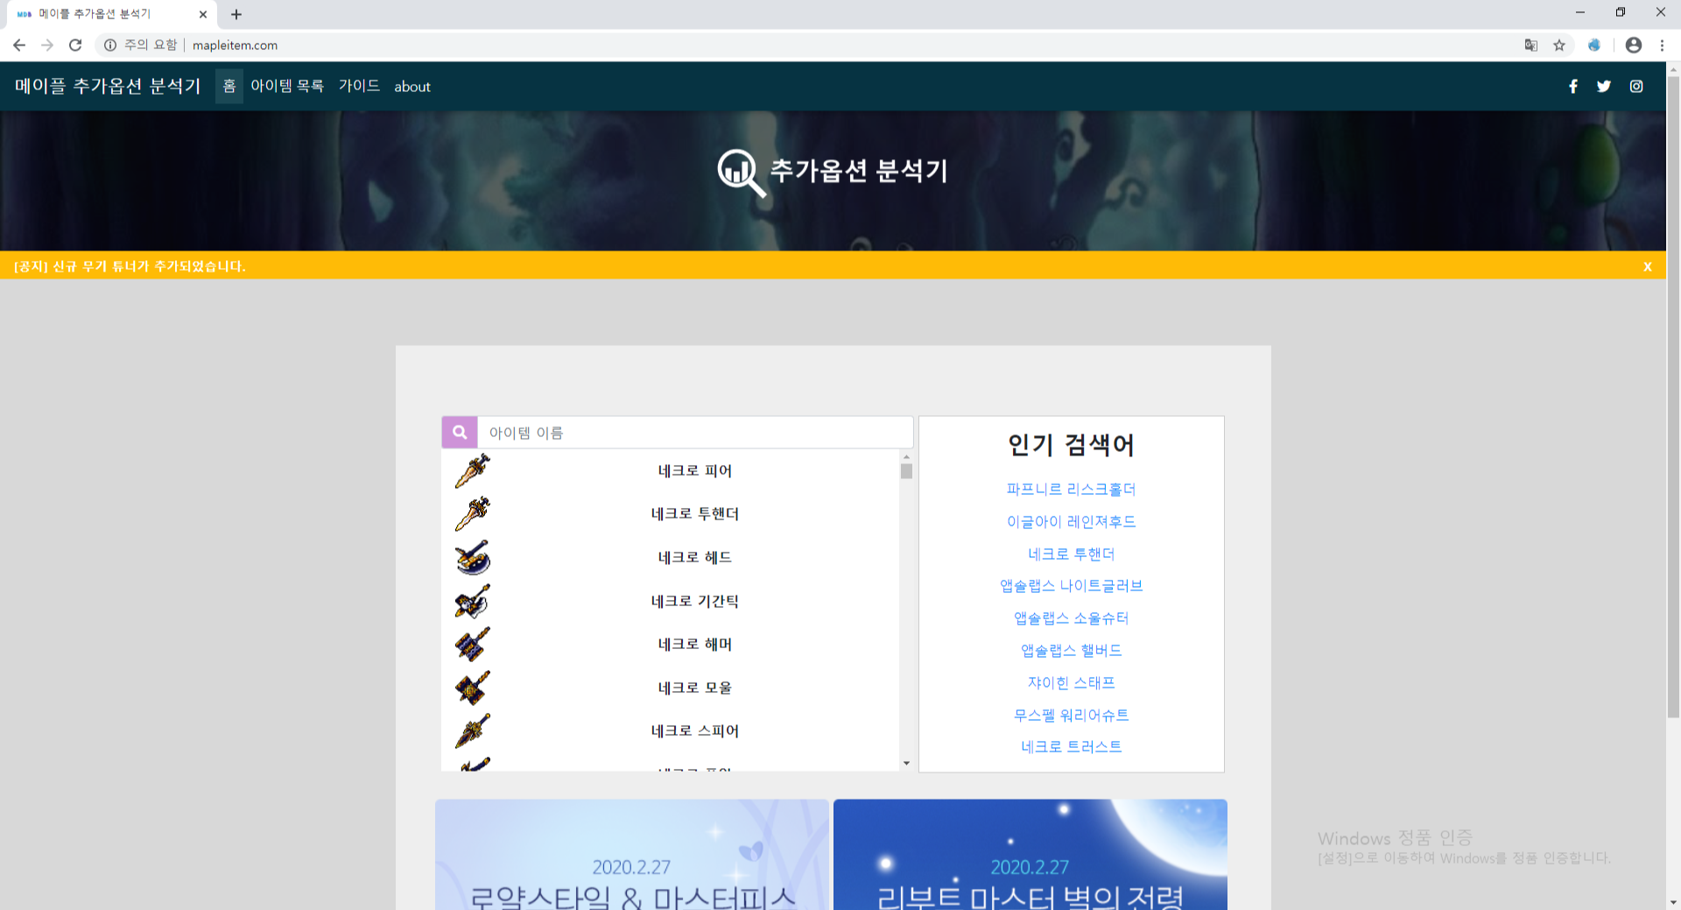1681x910 pixels.
Task: Open the 가이드 menu
Action: (359, 86)
